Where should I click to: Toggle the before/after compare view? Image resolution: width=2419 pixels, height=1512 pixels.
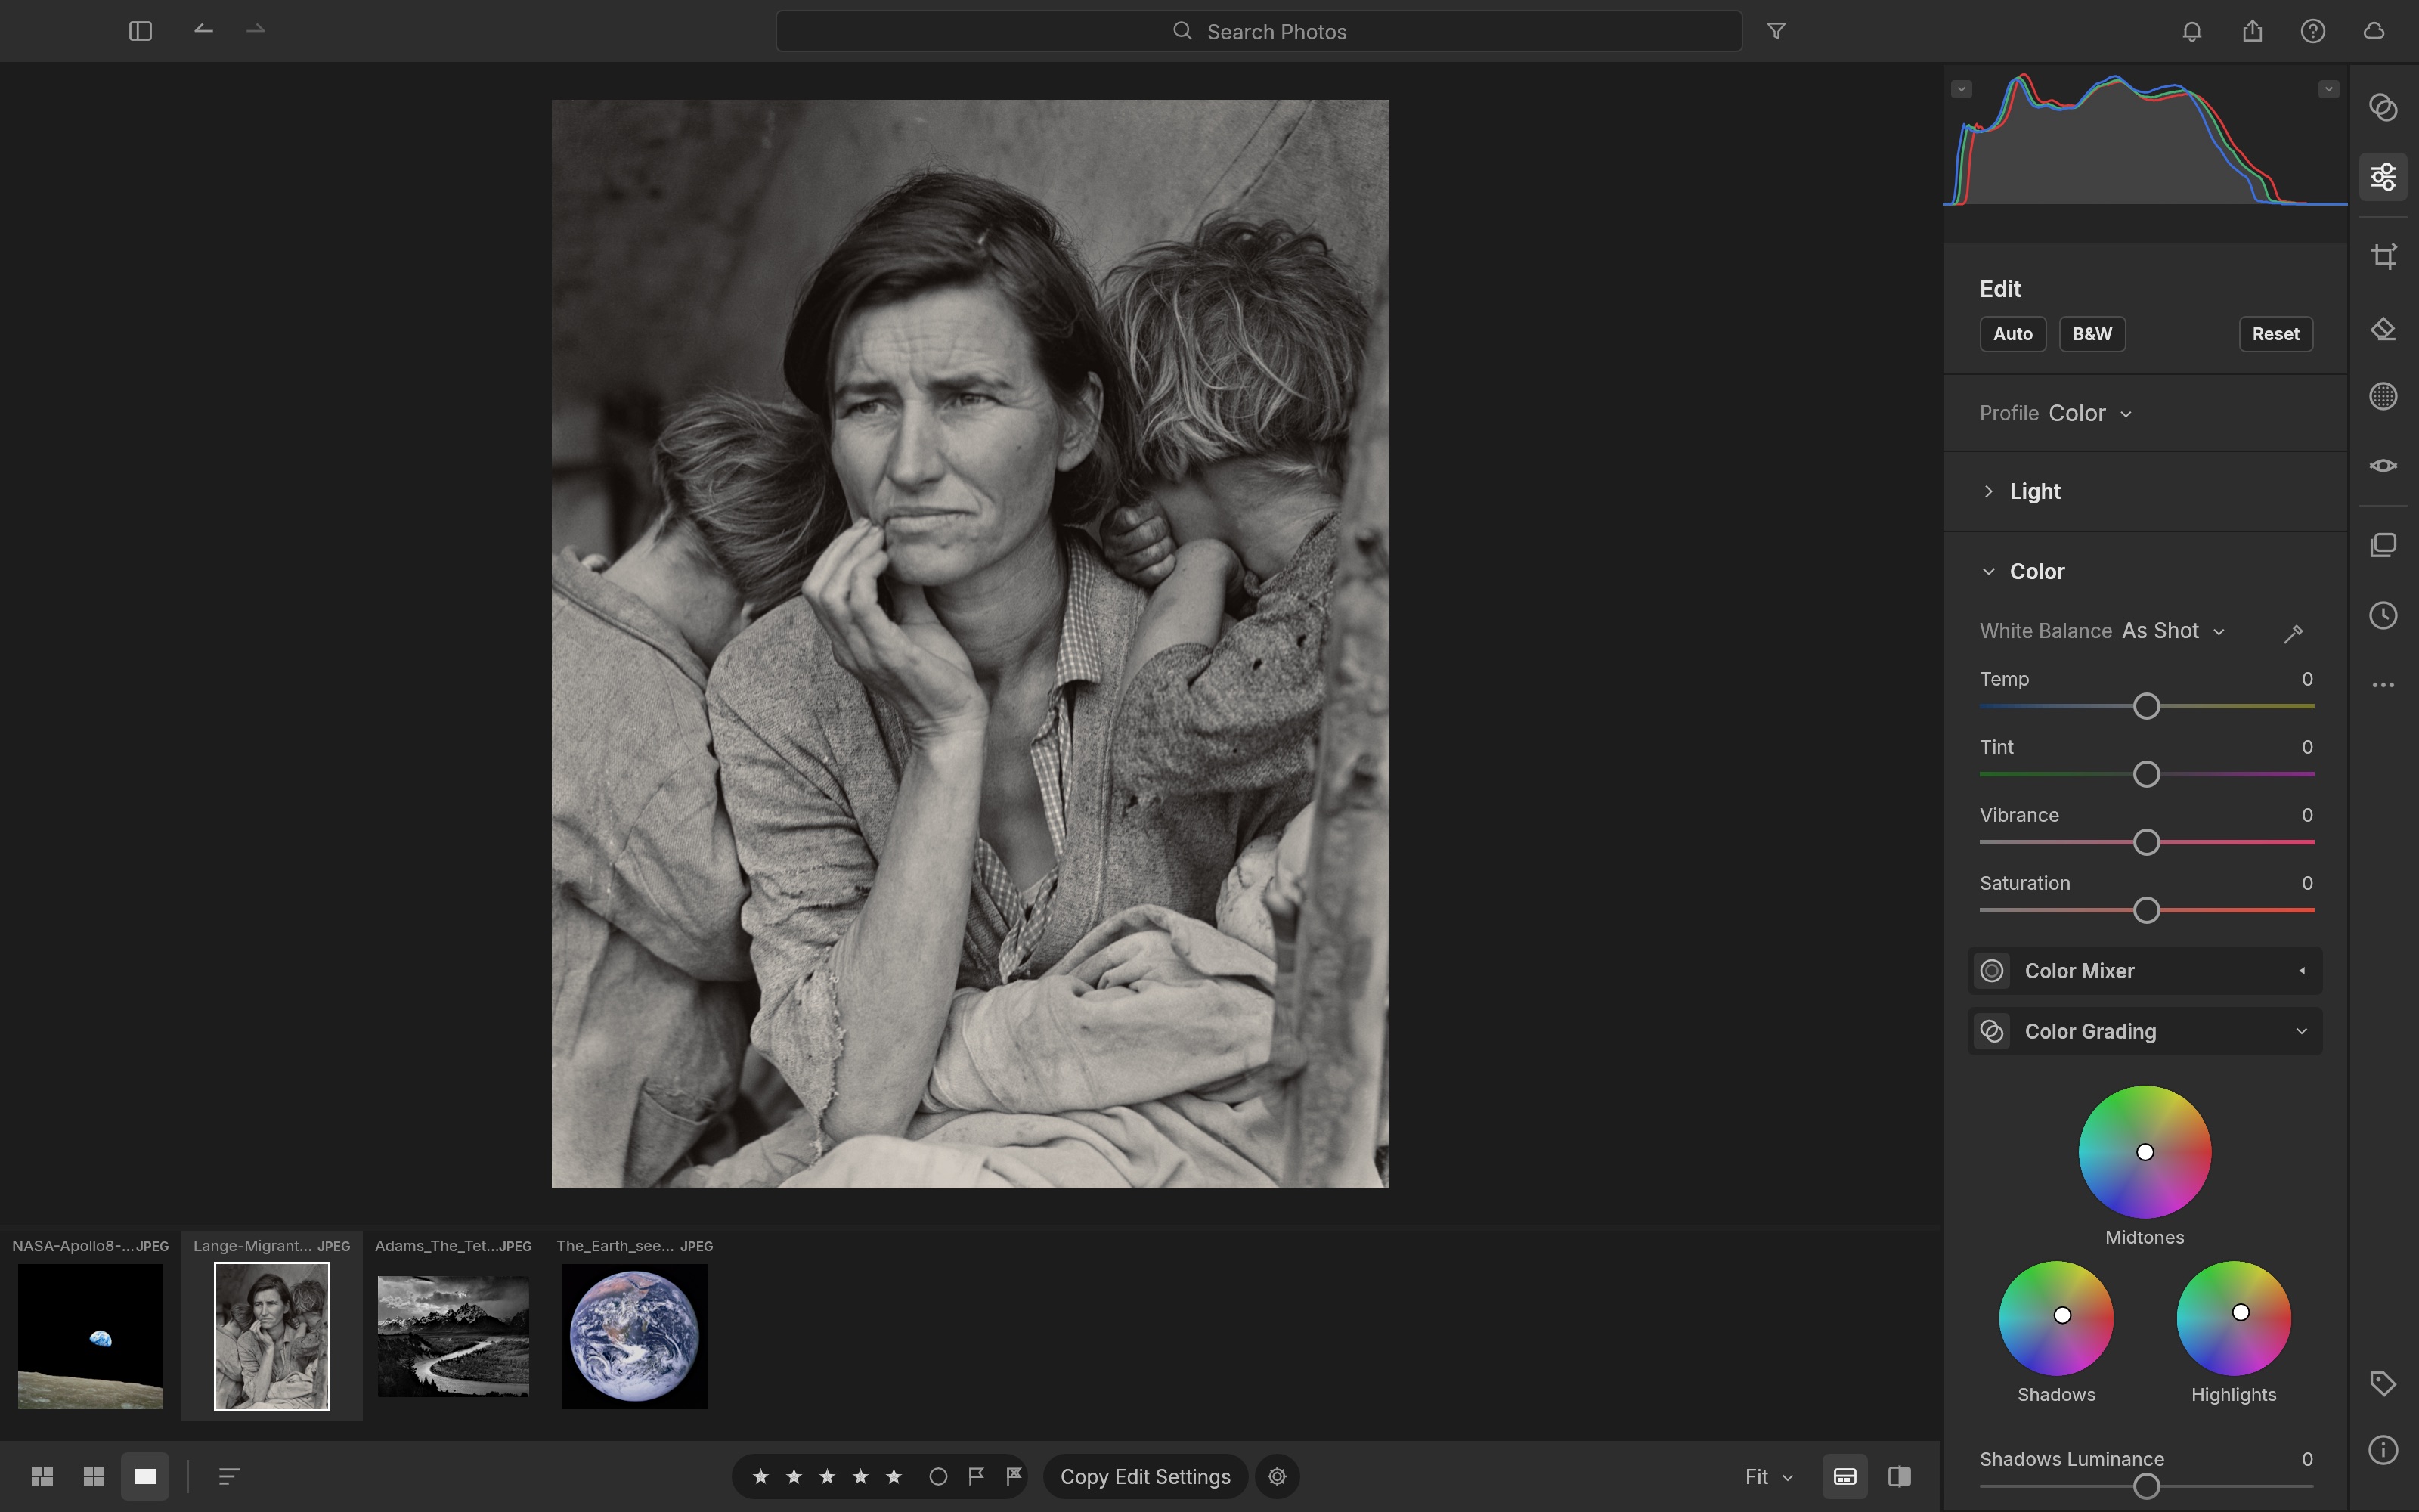1899,1476
